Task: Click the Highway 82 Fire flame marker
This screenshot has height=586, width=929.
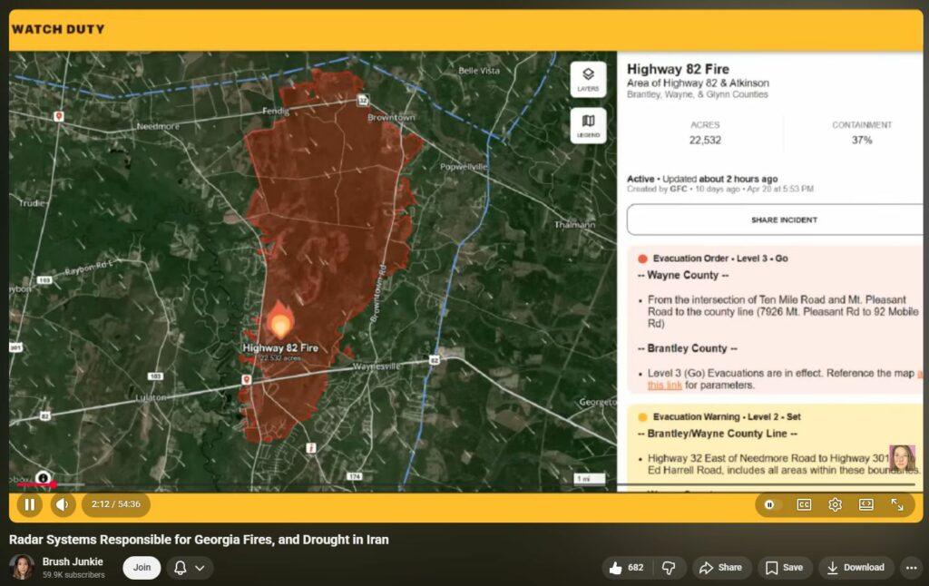Action: (280, 320)
